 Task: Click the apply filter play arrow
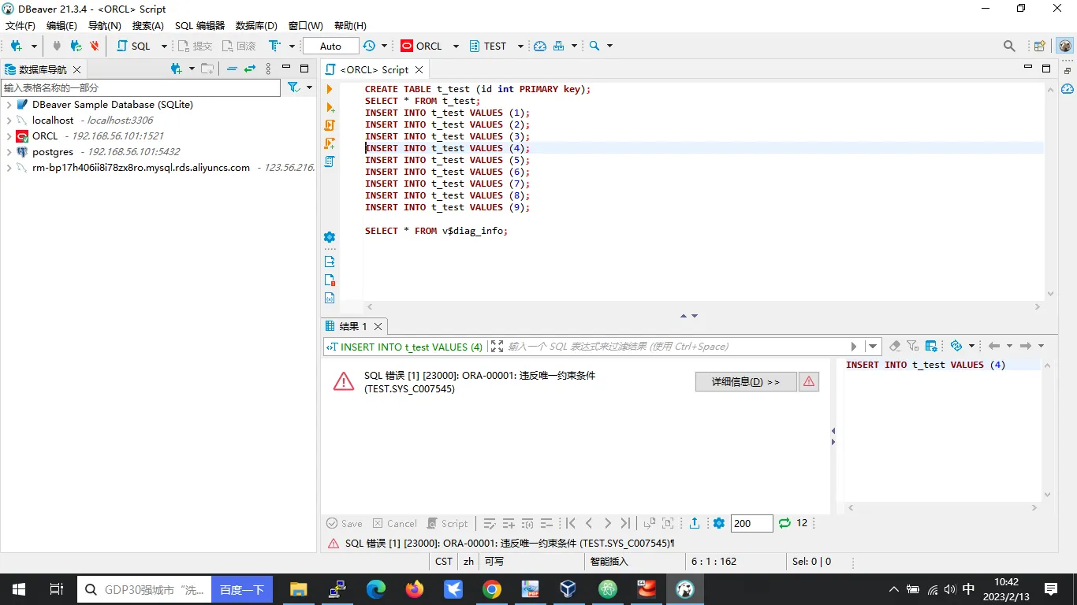(x=854, y=346)
